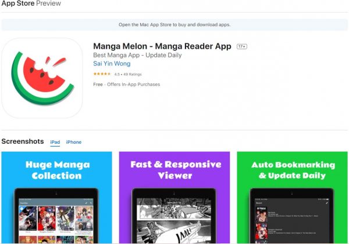Click the five-star rating icons

102,74
